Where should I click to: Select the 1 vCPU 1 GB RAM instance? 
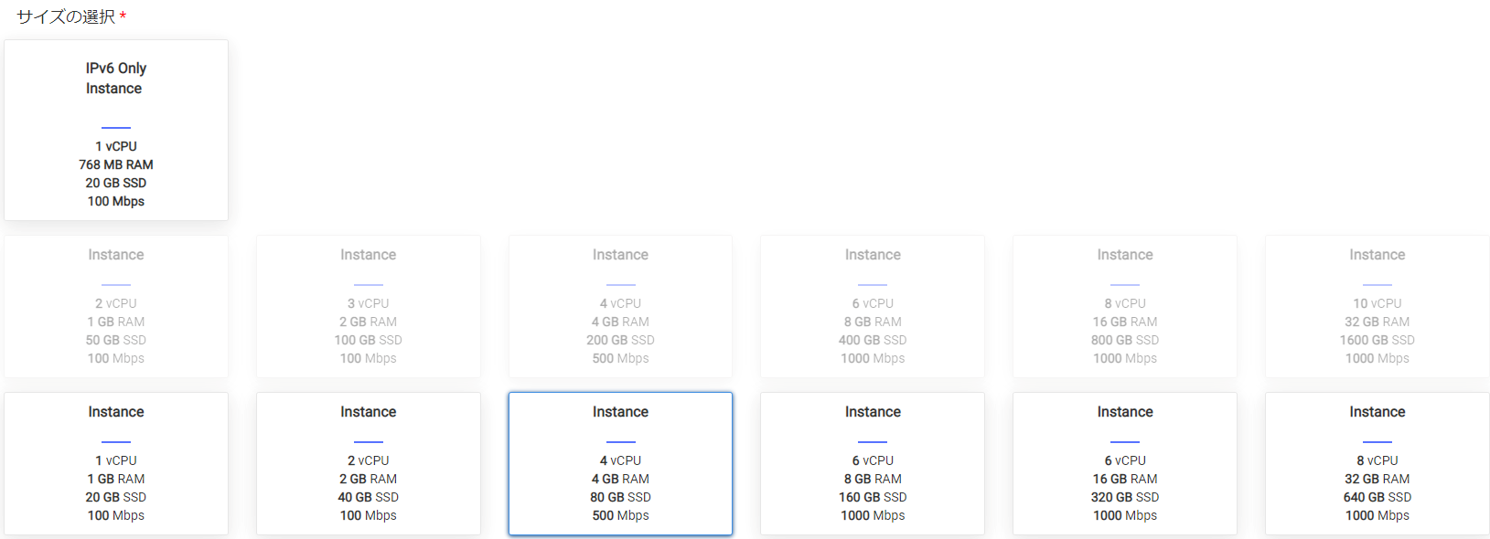coord(116,464)
